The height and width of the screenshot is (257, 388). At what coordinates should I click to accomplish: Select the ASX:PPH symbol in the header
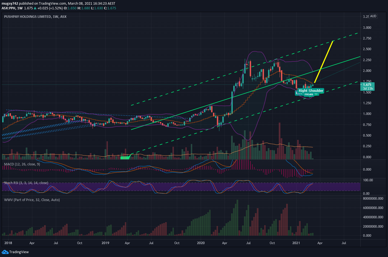[8, 8]
